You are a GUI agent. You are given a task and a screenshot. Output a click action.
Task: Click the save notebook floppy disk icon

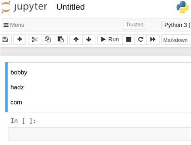pos(5,40)
